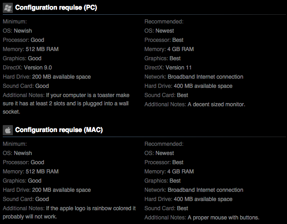Click Mac Hard Drive 400 MB line
Viewport: 287px width, 224px height.
click(x=189, y=199)
